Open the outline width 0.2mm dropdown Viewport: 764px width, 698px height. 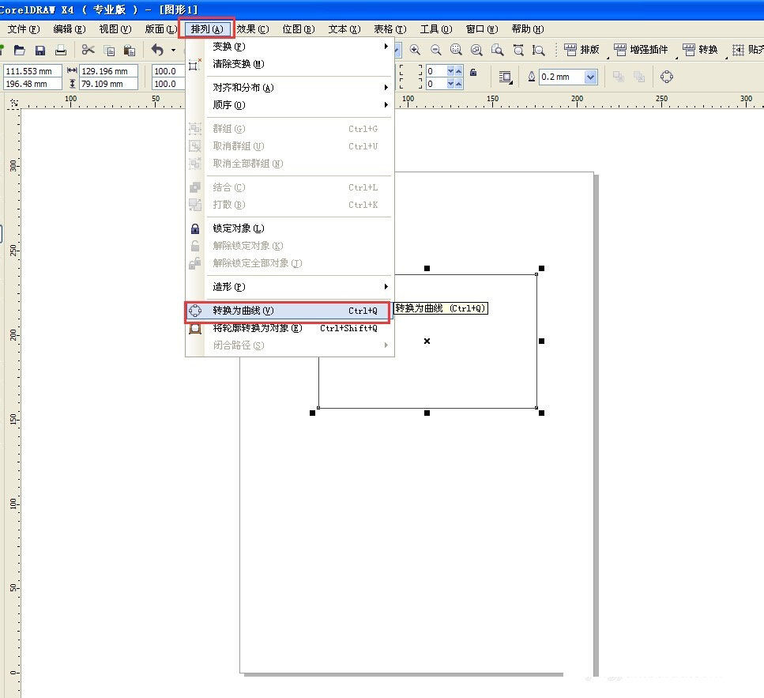(589, 77)
